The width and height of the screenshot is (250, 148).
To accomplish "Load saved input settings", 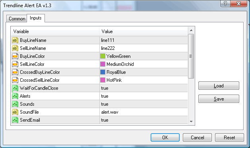I will pos(219,86).
